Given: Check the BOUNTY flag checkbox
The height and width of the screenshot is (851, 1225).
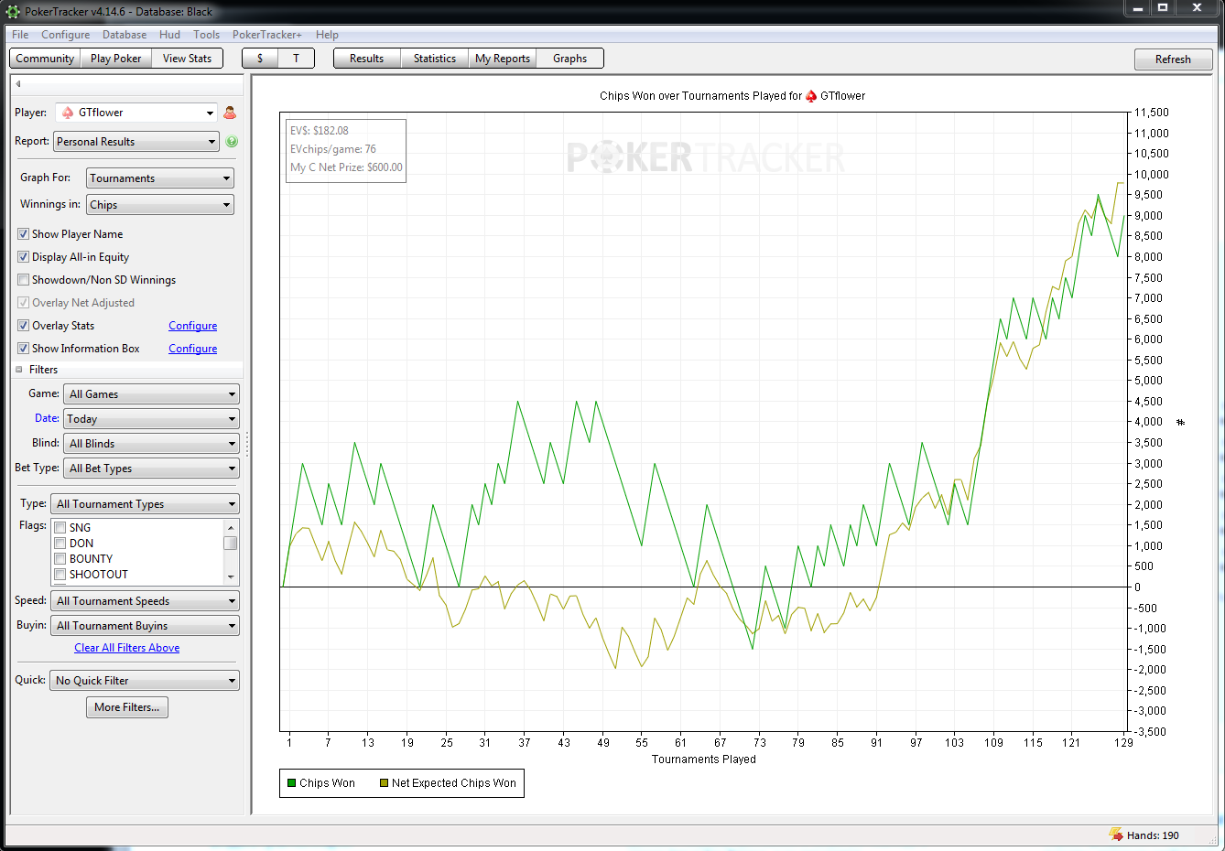Looking at the screenshot, I should click(60, 559).
